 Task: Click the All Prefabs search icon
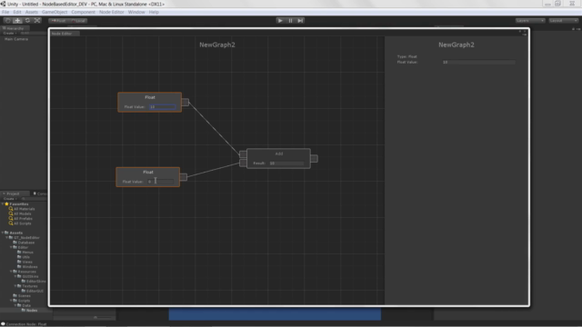pos(11,218)
